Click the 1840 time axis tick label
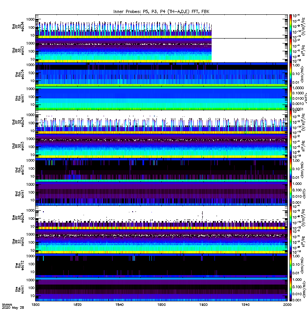 pos(120,305)
